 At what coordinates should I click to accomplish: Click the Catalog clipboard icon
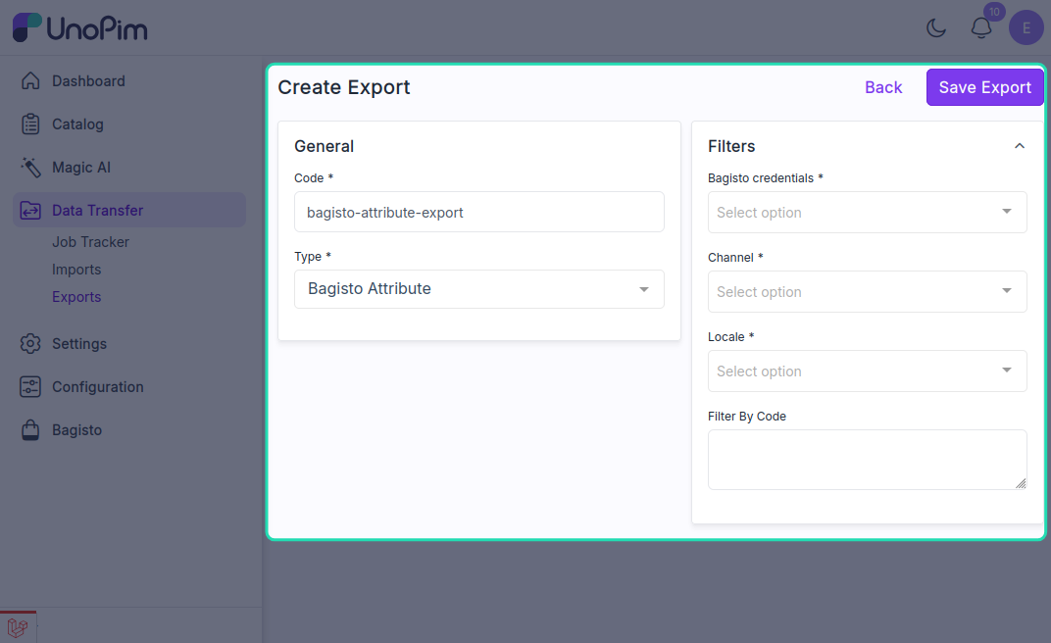pos(30,124)
